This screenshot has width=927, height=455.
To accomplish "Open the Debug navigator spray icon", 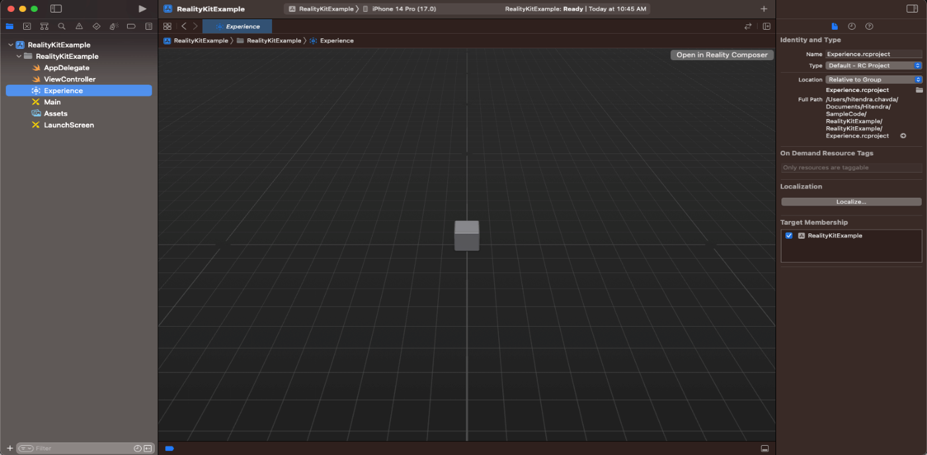I will coord(114,26).
